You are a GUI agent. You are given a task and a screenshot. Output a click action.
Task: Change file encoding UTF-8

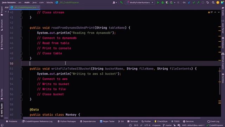(147, 125)
